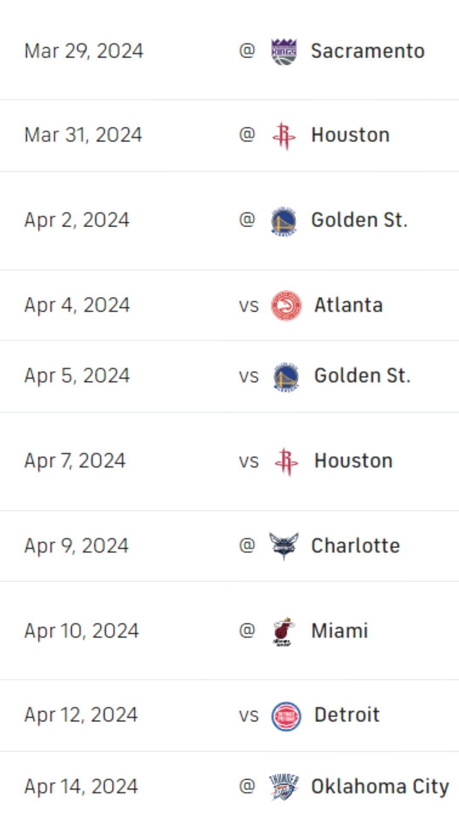This screenshot has width=459, height=817.
Task: Click the Warriors logo on Apr 2
Action: pos(284,221)
